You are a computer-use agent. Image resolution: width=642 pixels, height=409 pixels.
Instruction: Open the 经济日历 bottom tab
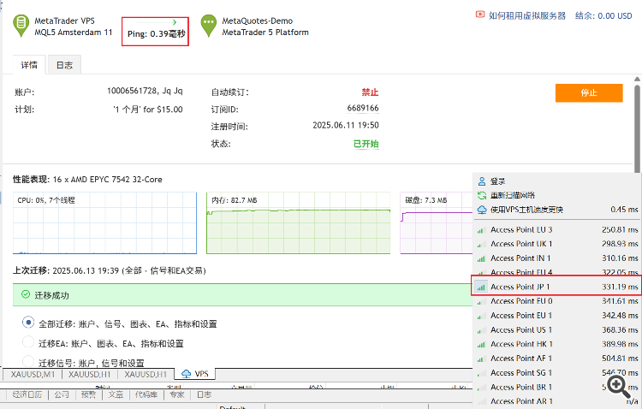(27, 394)
